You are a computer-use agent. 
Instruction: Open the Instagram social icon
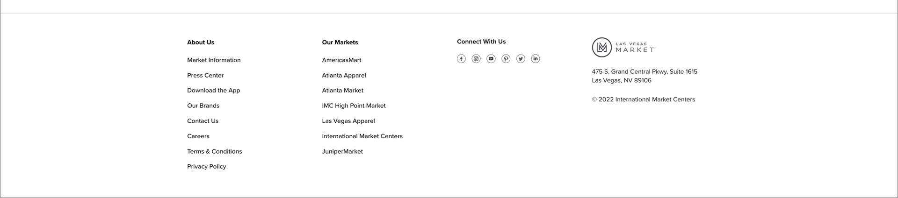[476, 58]
